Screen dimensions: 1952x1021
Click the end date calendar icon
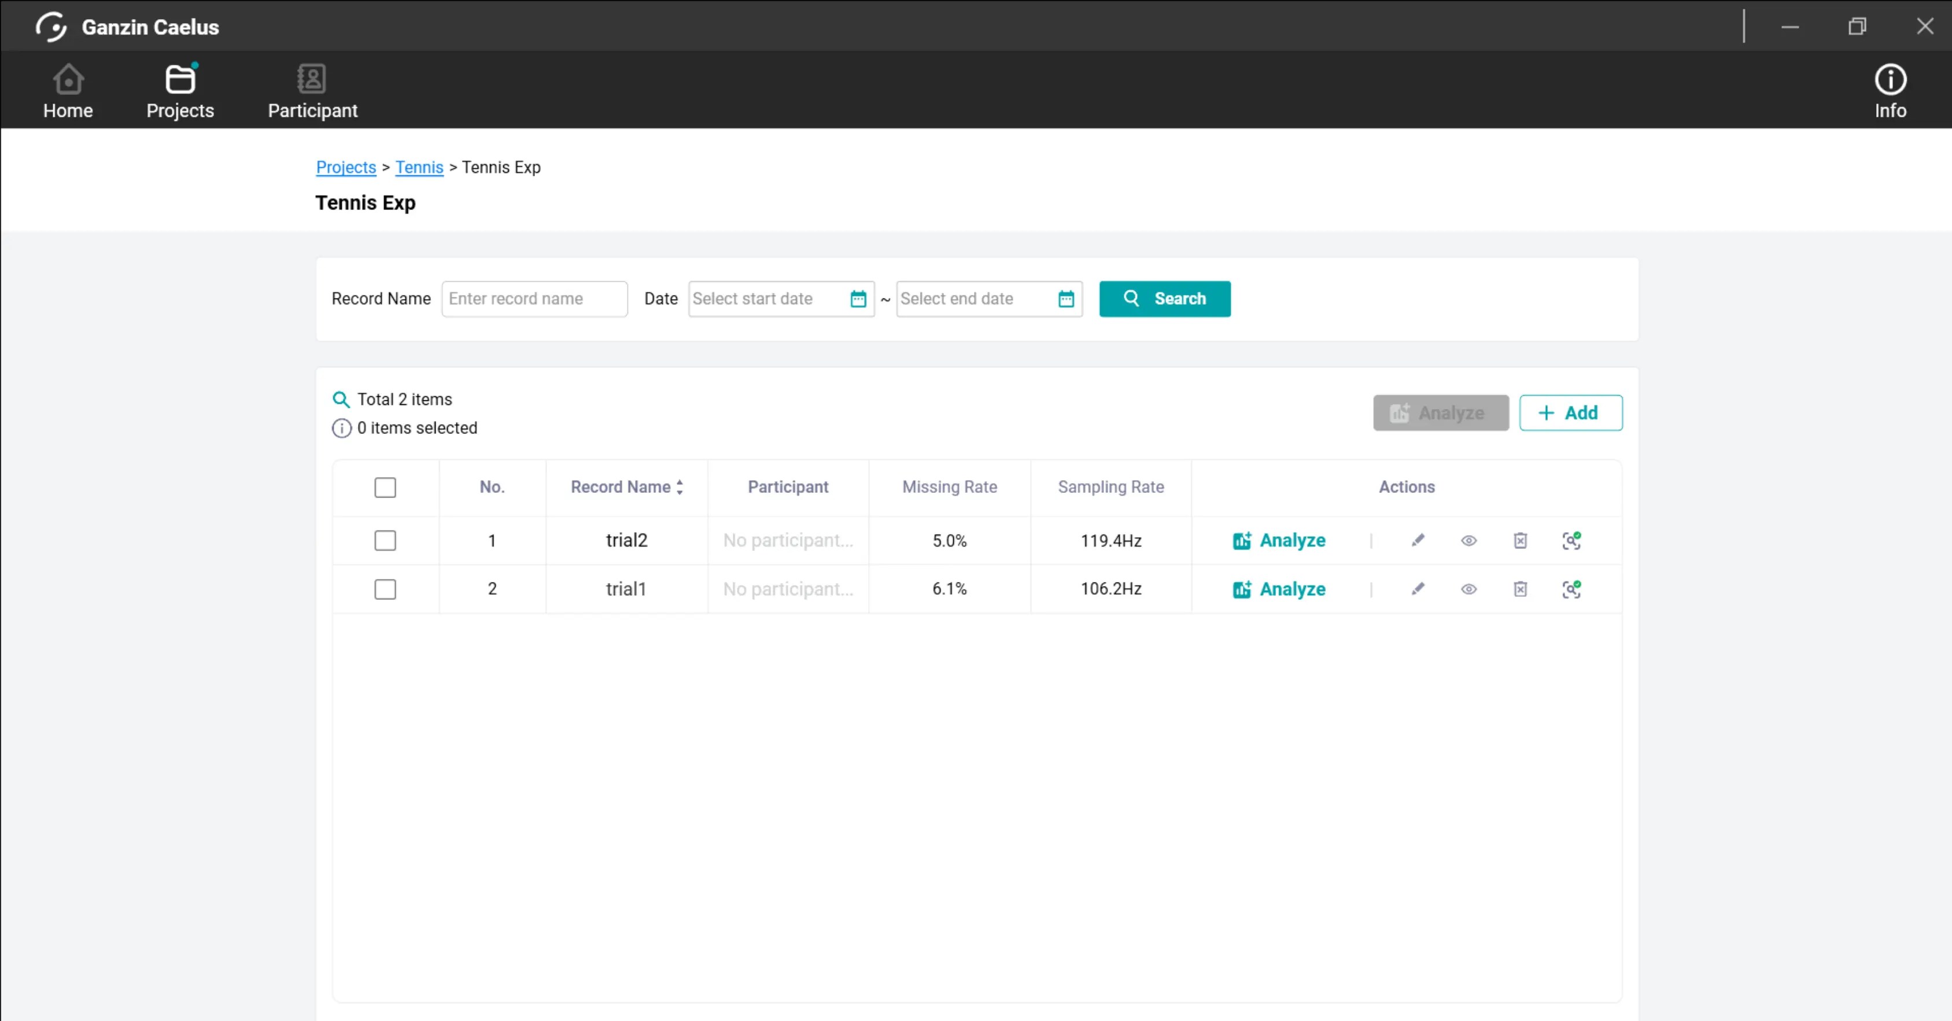point(1065,298)
